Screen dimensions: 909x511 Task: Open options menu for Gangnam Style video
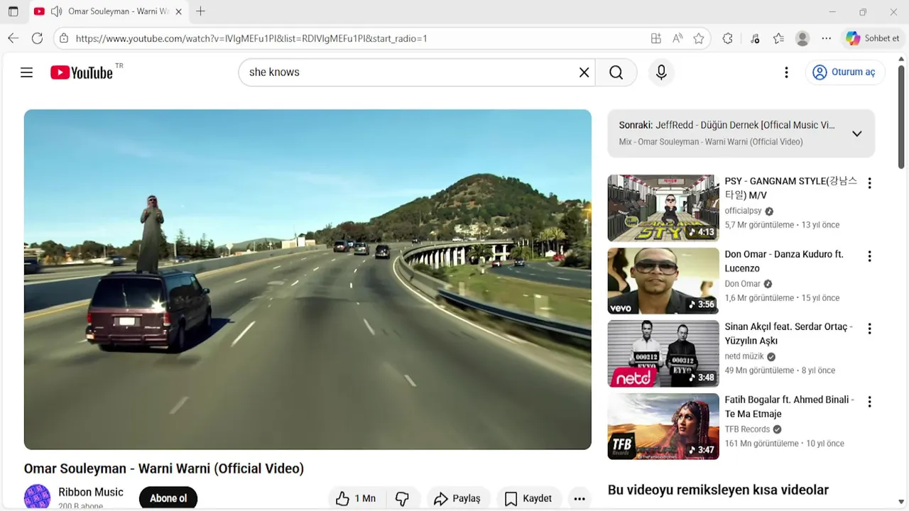pyautogui.click(x=869, y=183)
